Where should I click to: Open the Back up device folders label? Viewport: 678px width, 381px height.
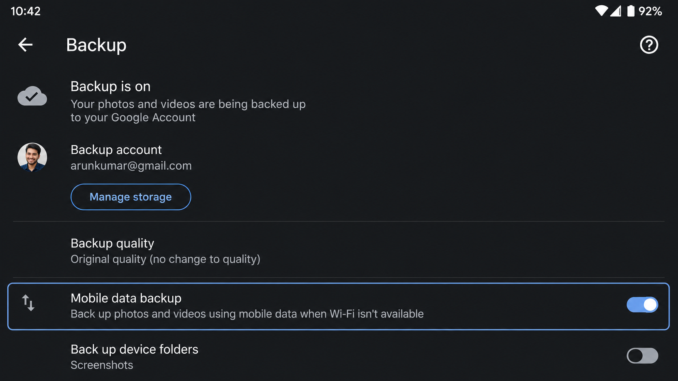click(x=134, y=349)
